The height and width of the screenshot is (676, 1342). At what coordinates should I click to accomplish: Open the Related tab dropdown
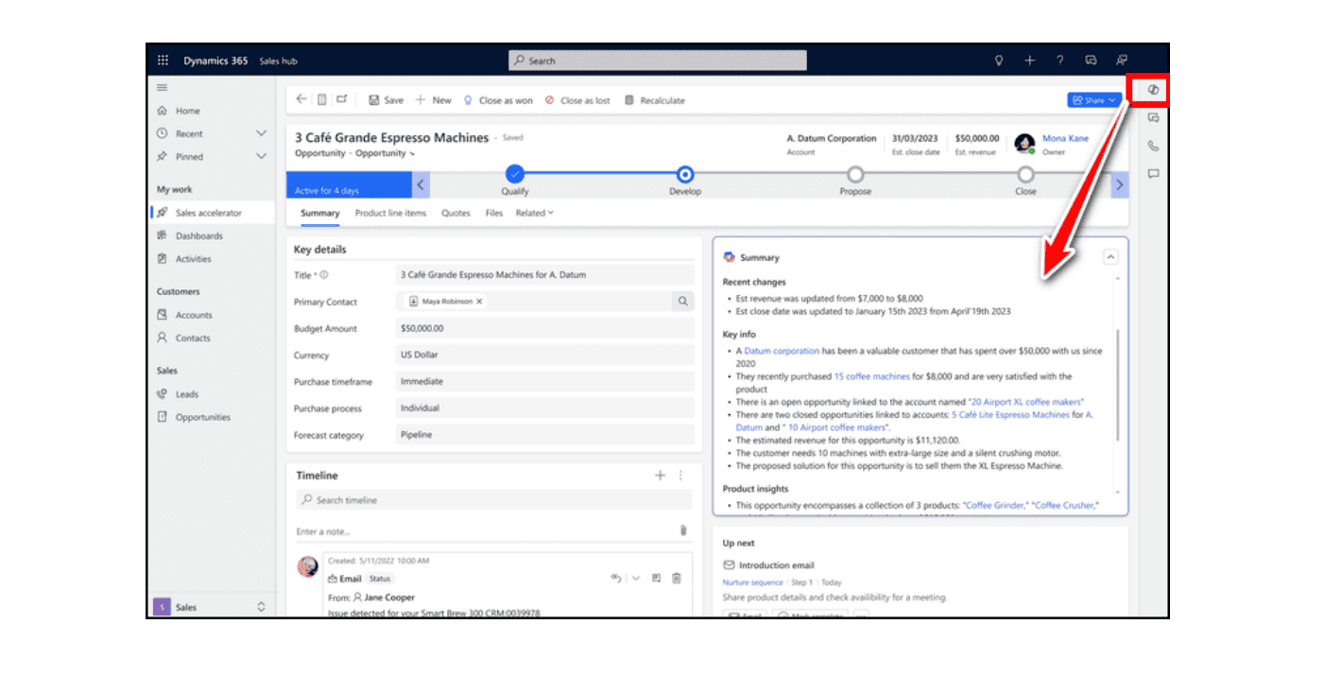[534, 213]
